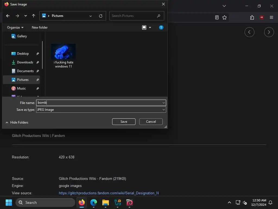
Task: Select Pictures in navigation pane
Action: (x=21, y=80)
